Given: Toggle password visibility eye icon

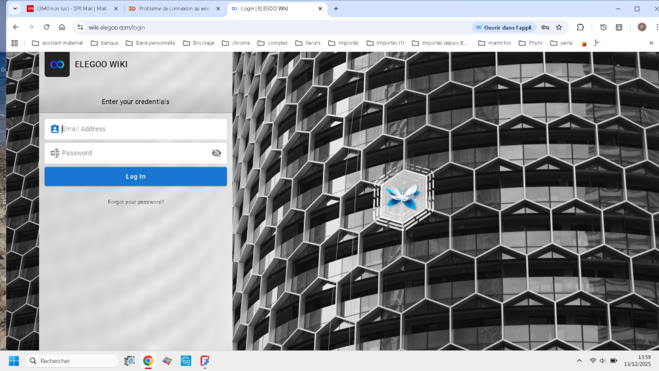Looking at the screenshot, I should tap(216, 153).
